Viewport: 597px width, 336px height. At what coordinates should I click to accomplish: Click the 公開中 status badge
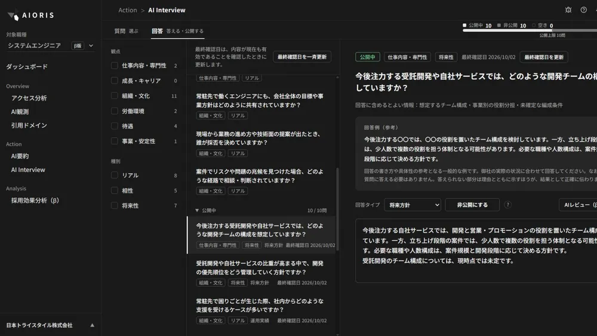click(367, 57)
